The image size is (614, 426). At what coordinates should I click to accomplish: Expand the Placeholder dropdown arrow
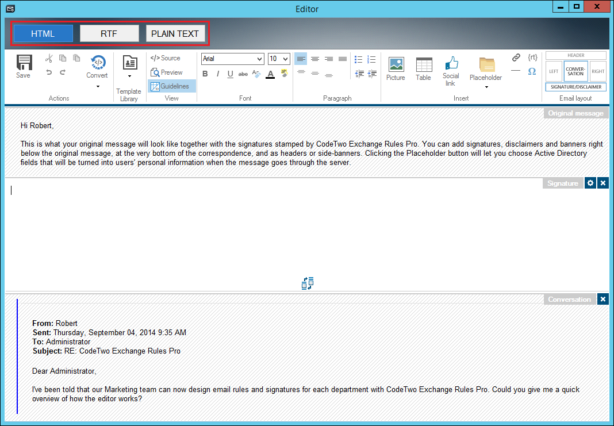(x=487, y=87)
